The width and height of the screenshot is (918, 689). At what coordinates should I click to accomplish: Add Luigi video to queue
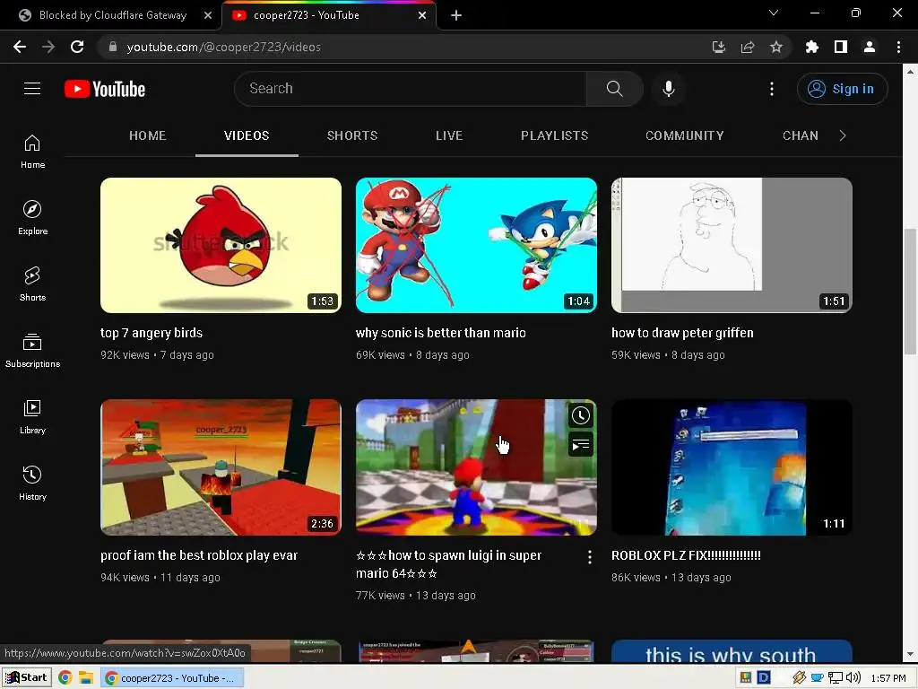(x=580, y=445)
